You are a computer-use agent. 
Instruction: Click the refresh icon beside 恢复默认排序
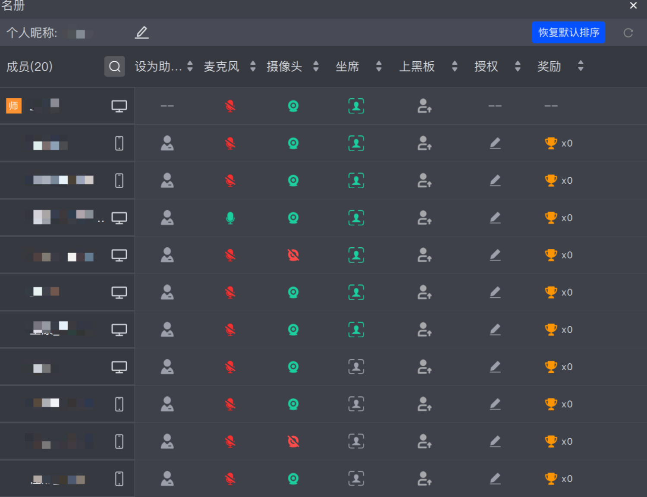coord(628,33)
